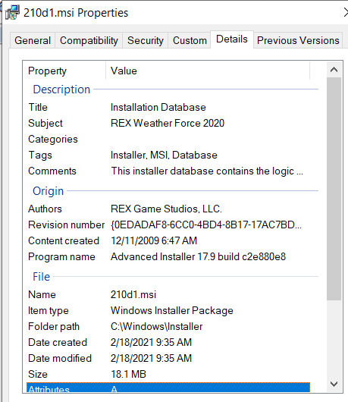Open the Security tab
This screenshot has height=402, width=348.
(x=146, y=40)
